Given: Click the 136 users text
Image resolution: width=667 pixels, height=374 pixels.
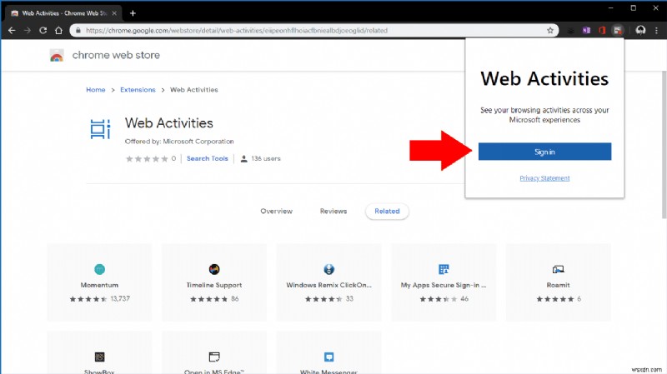Looking at the screenshot, I should point(265,158).
